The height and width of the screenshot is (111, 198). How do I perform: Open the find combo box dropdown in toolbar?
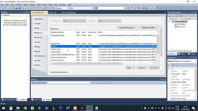click(124, 8)
